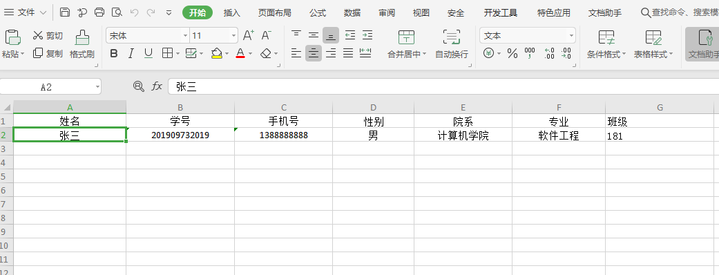Select column D header
Viewport: 719px width, 275px height.
[373, 107]
